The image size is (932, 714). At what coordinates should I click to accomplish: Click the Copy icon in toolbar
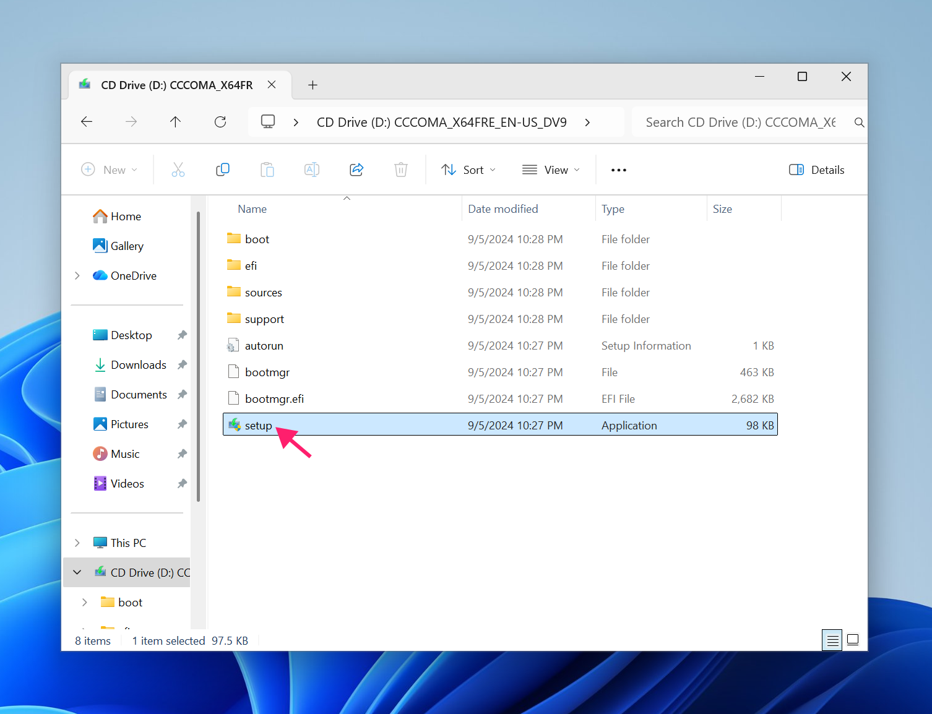click(223, 170)
